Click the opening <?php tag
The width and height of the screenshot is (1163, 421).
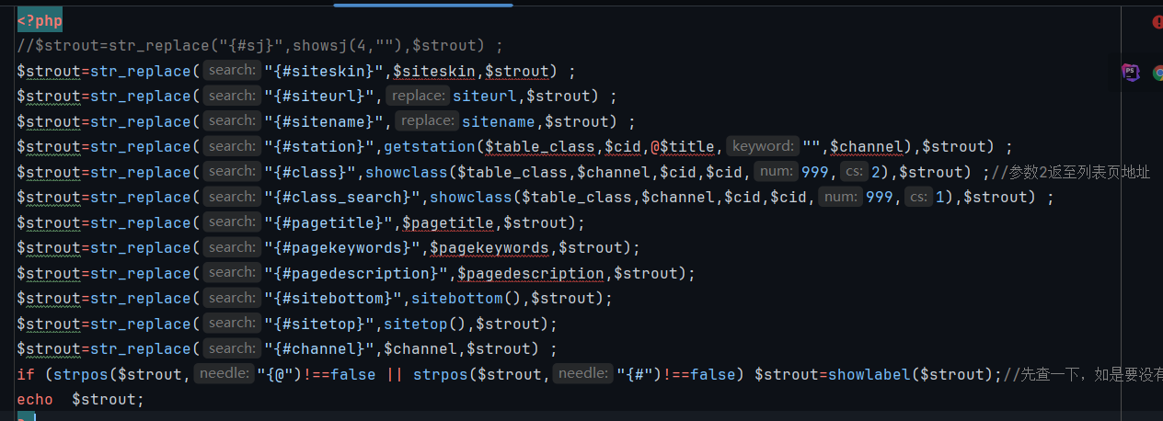[x=40, y=20]
